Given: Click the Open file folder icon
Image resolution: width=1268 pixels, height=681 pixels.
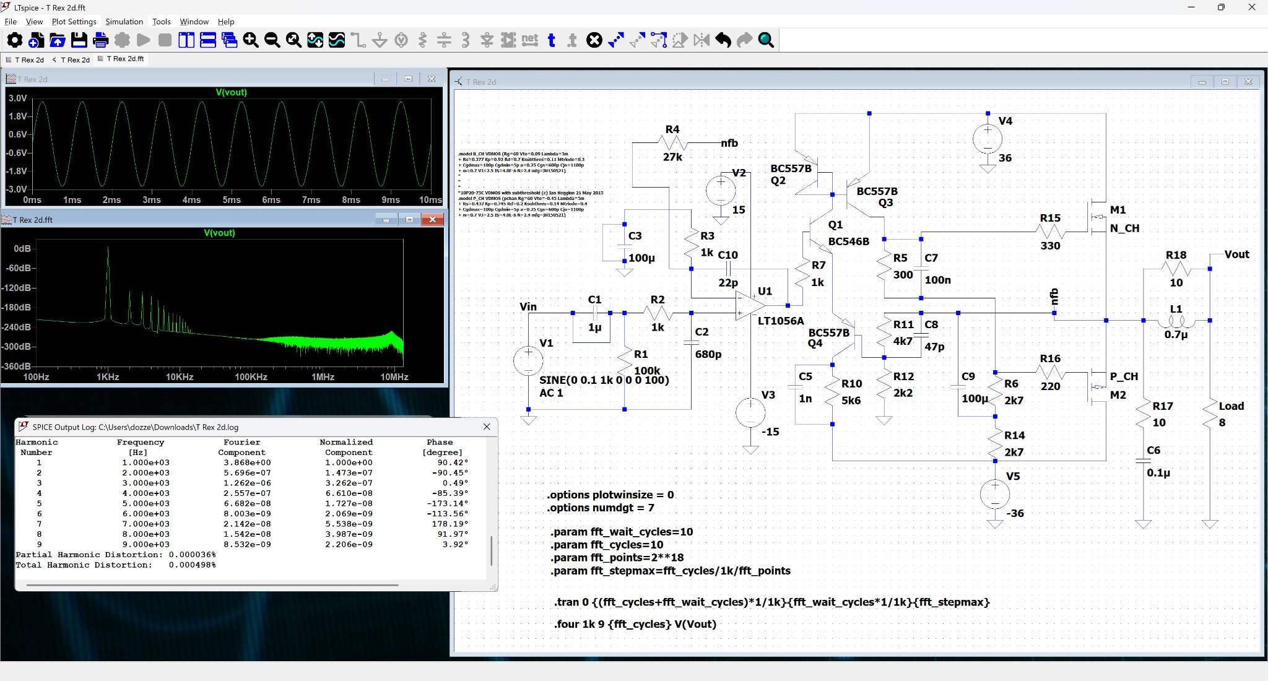Looking at the screenshot, I should tap(58, 40).
